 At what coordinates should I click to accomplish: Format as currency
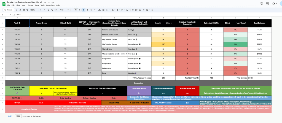pos(41,10)
